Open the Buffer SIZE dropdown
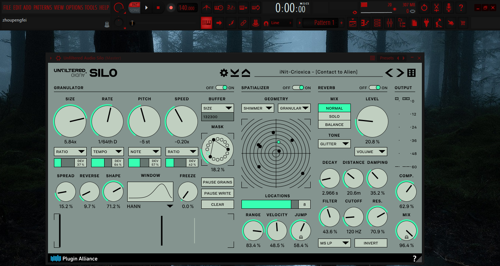 pyautogui.click(x=218, y=108)
